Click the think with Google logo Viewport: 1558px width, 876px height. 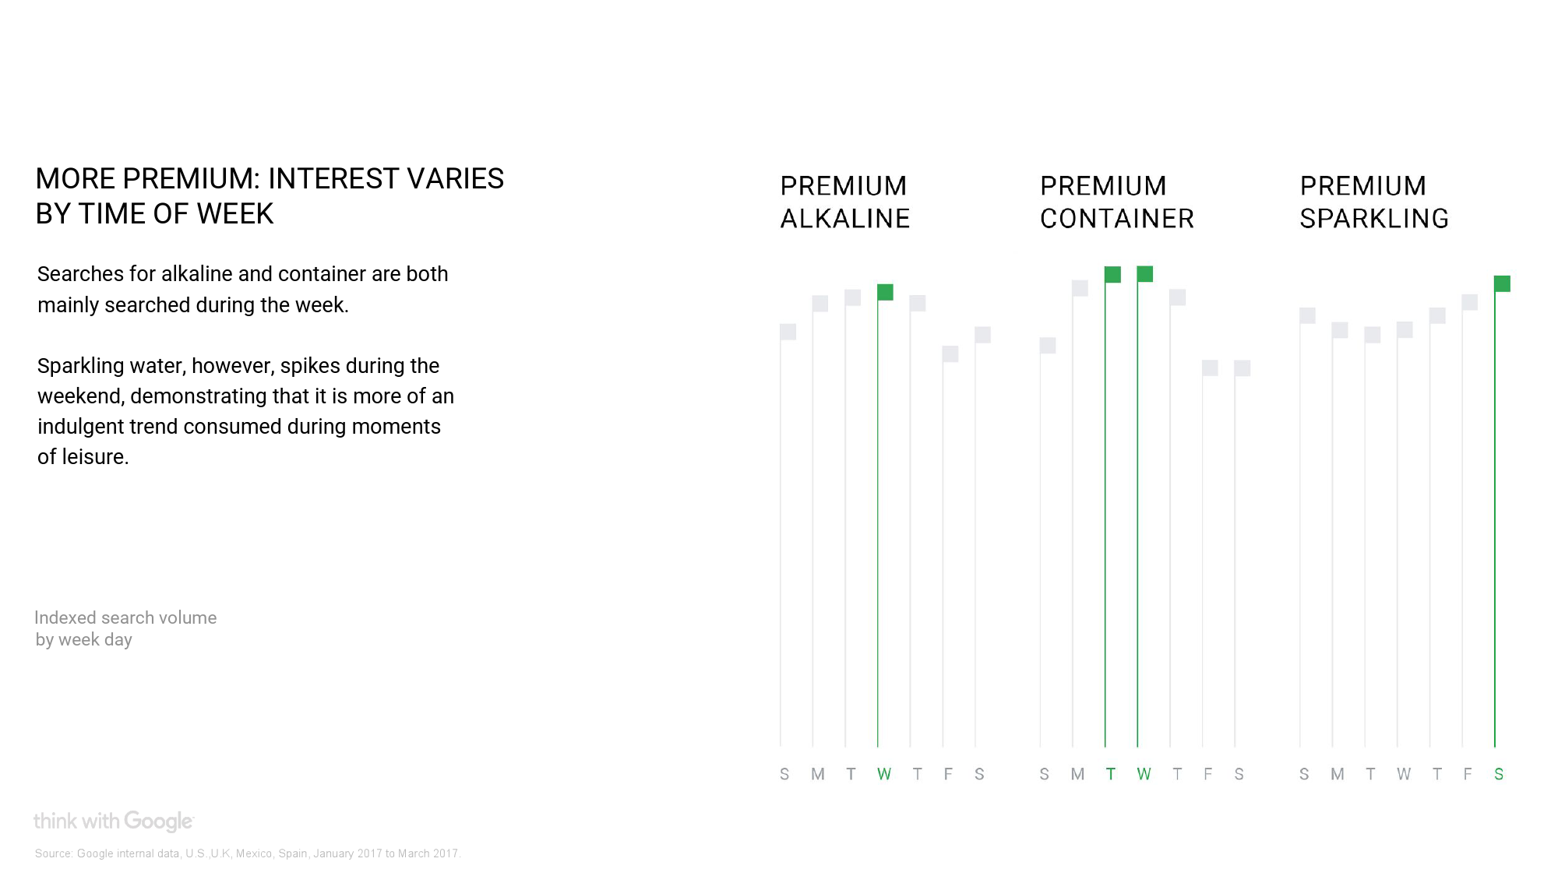pyautogui.click(x=114, y=821)
